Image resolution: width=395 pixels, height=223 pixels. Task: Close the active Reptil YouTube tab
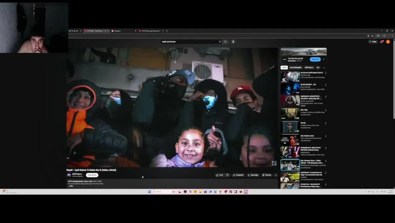[x=108, y=31]
